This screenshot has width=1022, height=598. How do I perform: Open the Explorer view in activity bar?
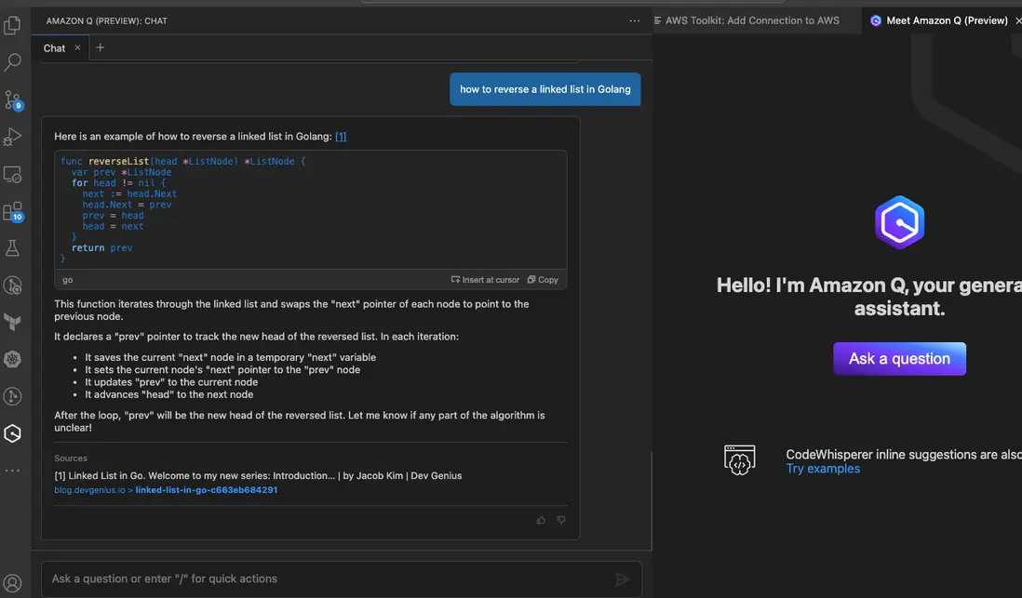[13, 26]
